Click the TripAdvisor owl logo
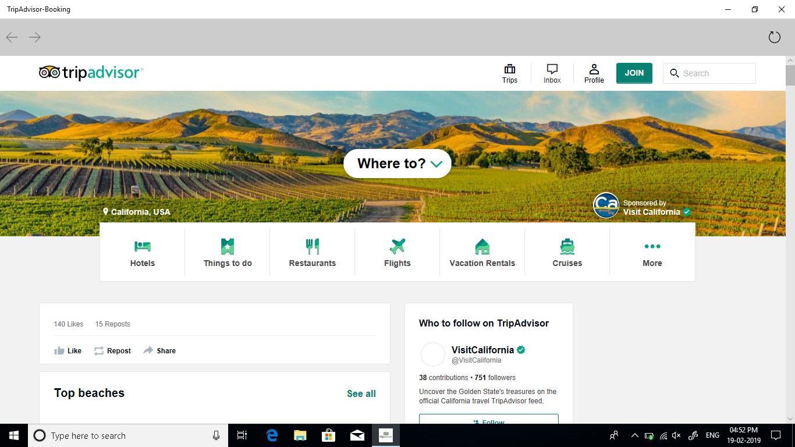Image resolution: width=795 pixels, height=447 pixels. pyautogui.click(x=49, y=72)
